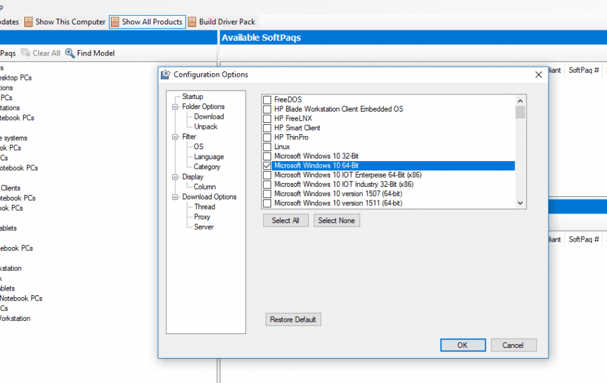Select Startup in the options tree
Image resolution: width=607 pixels, height=383 pixels.
pos(193,96)
